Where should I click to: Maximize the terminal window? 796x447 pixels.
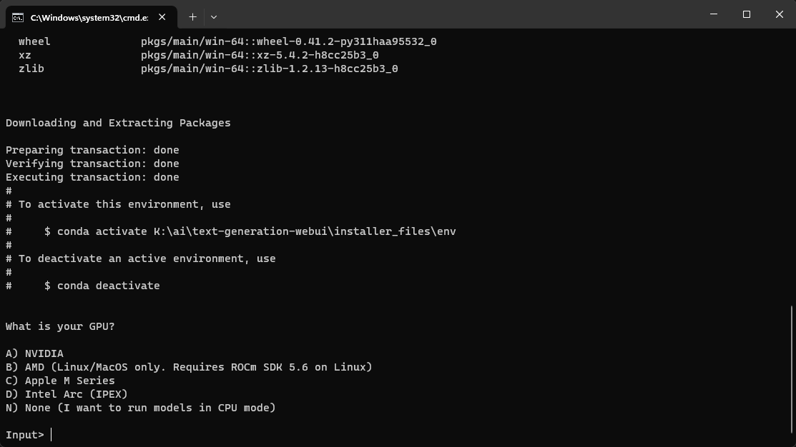click(746, 14)
